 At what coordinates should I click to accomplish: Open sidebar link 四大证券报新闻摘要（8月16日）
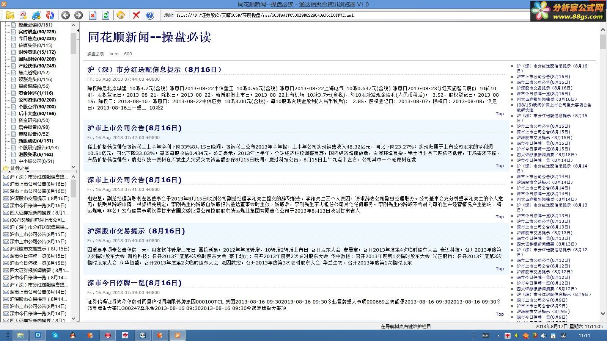tap(547, 99)
